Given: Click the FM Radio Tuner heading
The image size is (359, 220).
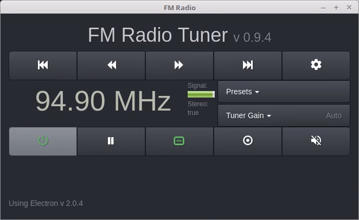Looking at the screenshot, I should click(x=158, y=35).
